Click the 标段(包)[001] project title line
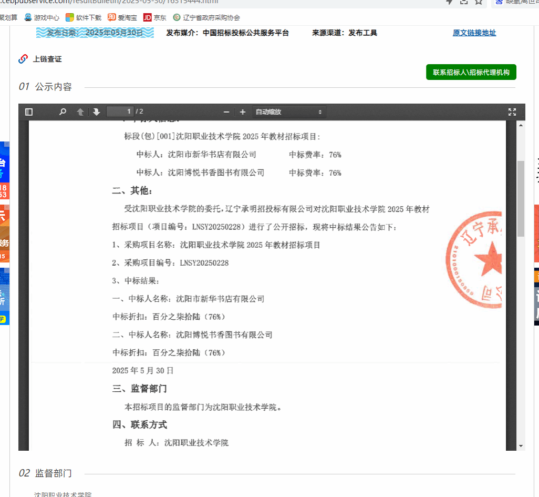 (222, 137)
